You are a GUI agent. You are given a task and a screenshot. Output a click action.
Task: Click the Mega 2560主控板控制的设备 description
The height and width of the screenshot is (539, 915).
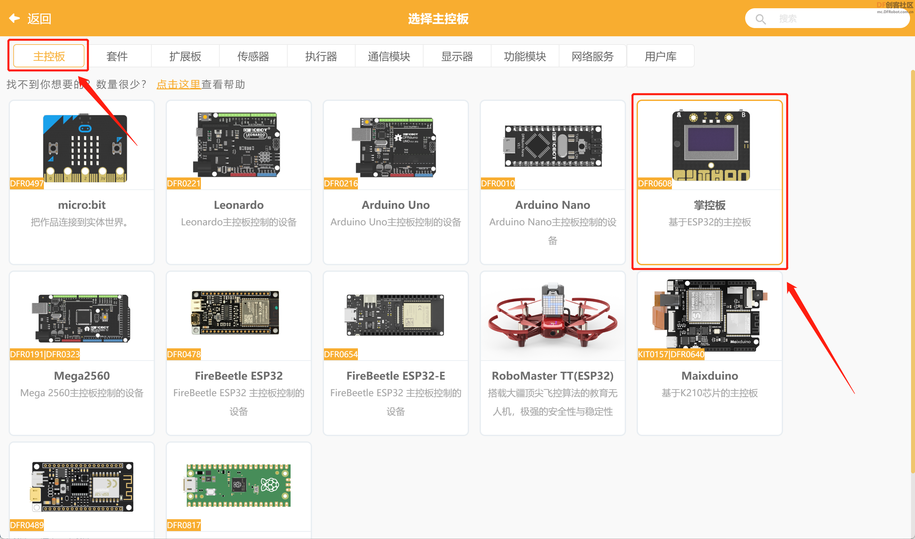click(82, 393)
